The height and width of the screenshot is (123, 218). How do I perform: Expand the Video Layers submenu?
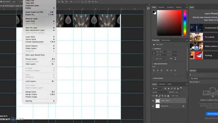coord(40,48)
